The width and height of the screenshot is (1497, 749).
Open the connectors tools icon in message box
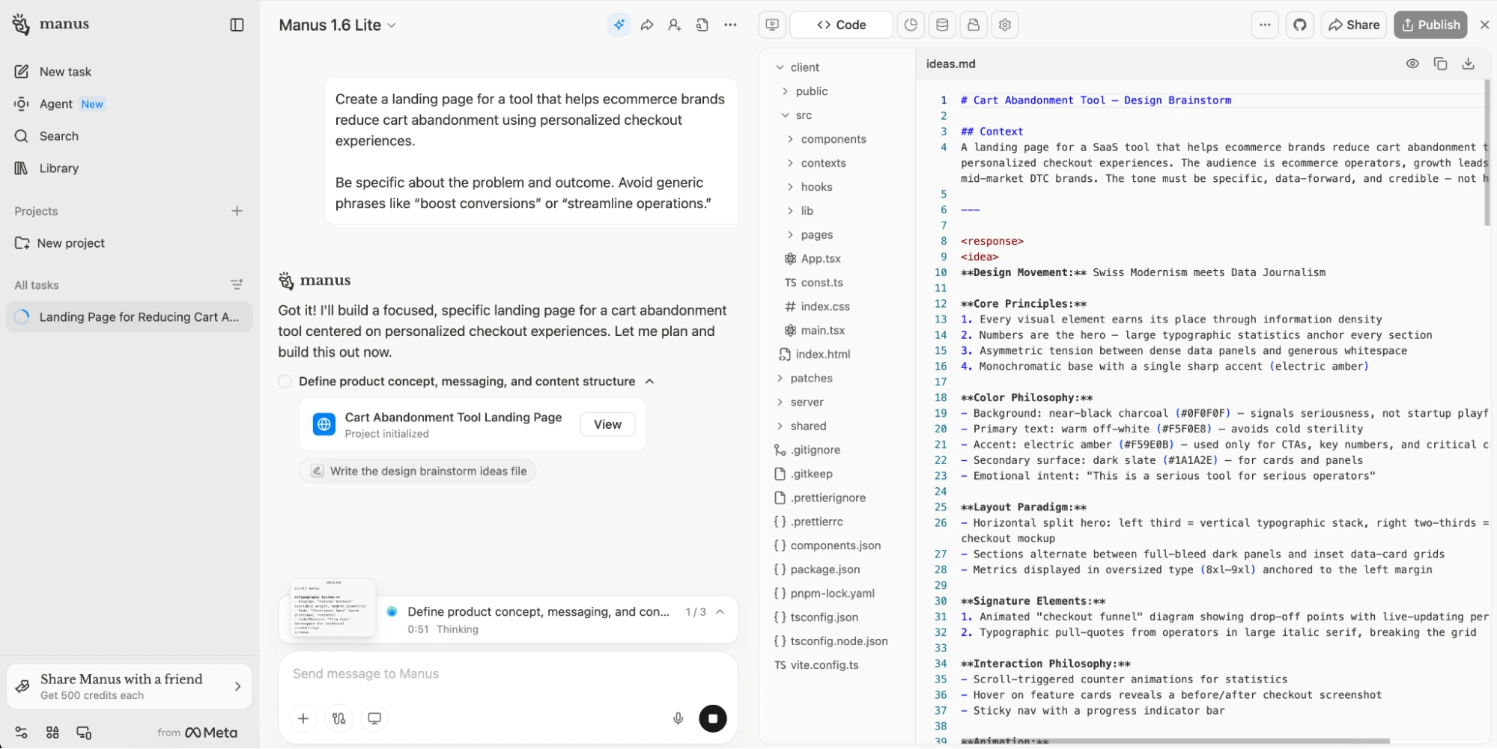338,718
